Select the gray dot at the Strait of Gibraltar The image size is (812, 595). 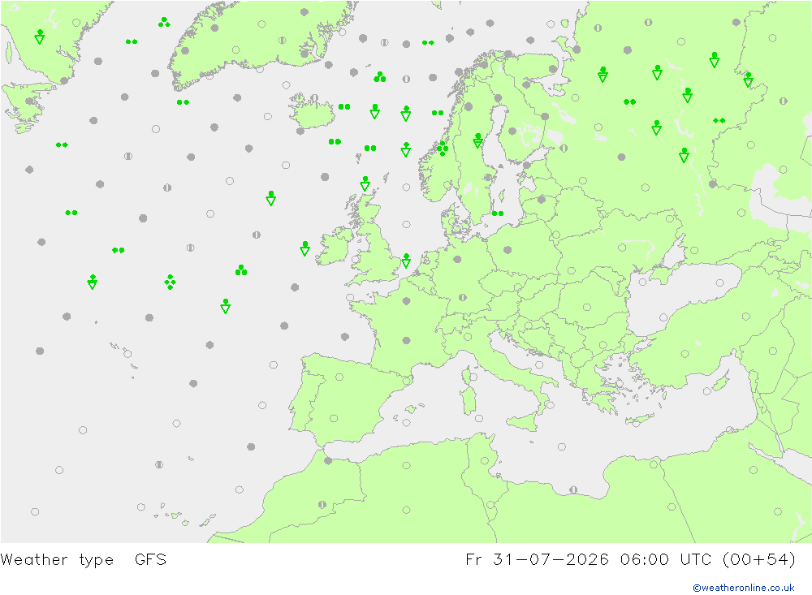[328, 460]
